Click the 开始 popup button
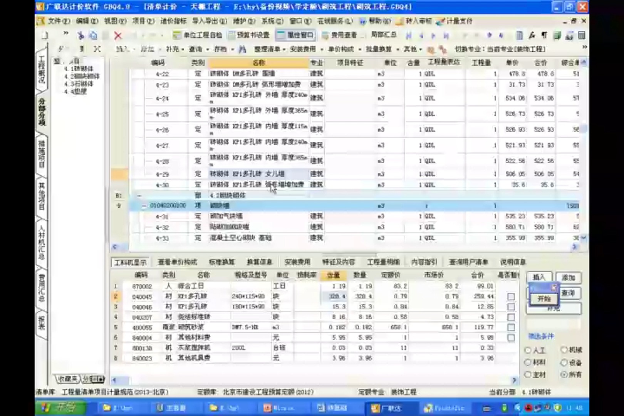The width and height of the screenshot is (624, 416). 544,299
